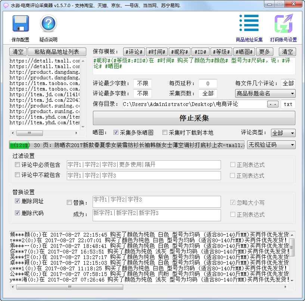Click the app speech bubble icon in title bar
The height and width of the screenshot is (301, 305).
coord(6,6)
